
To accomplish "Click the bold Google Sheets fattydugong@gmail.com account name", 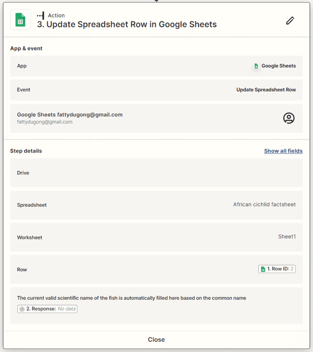I will point(70,115).
